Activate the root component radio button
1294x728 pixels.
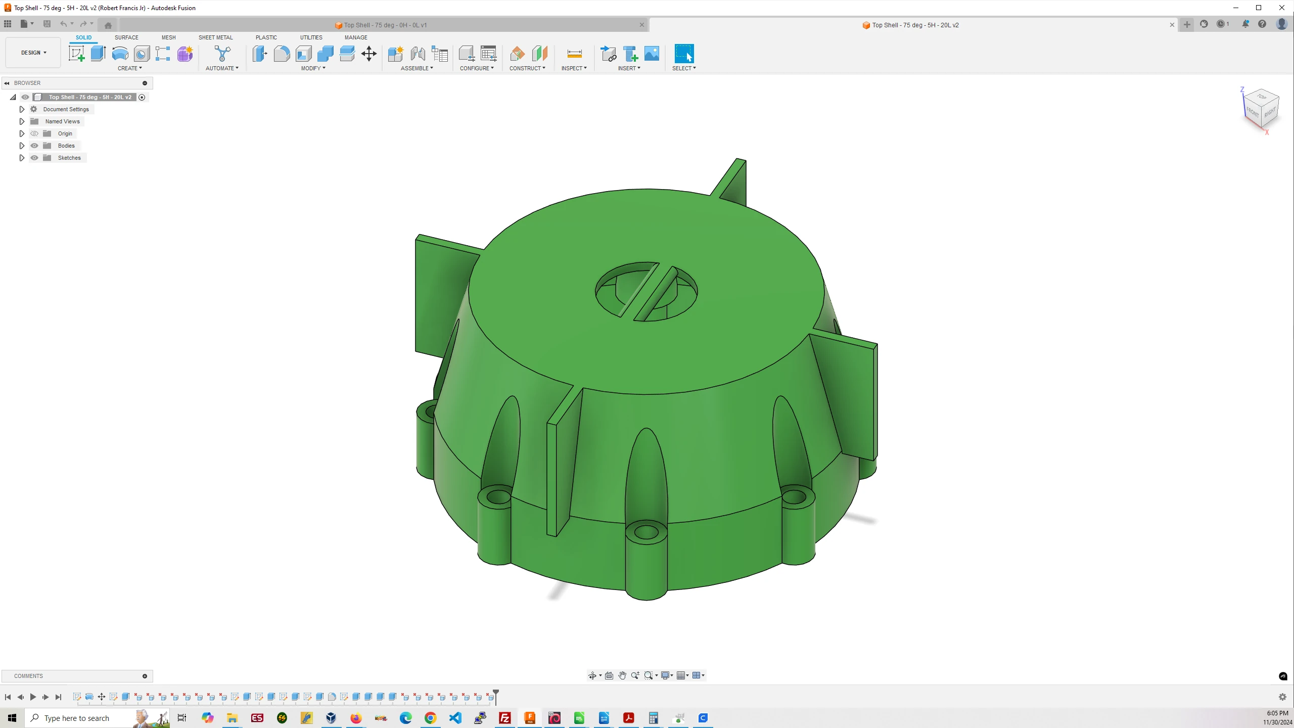point(142,97)
